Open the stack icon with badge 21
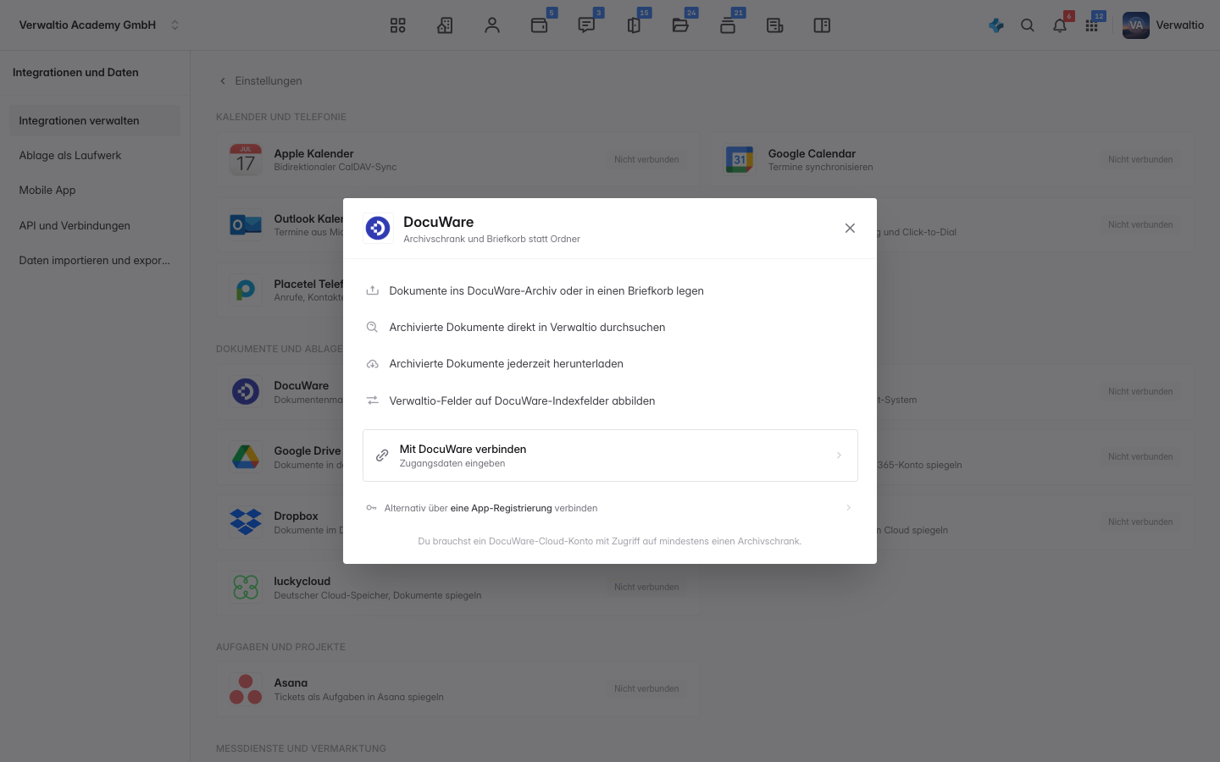 (x=728, y=25)
